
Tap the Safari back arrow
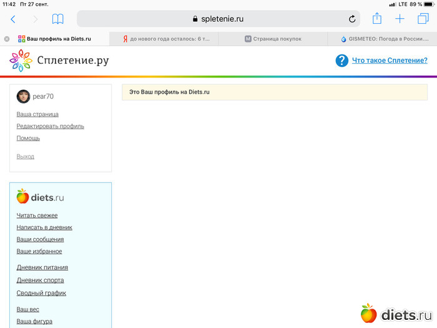(x=12, y=19)
